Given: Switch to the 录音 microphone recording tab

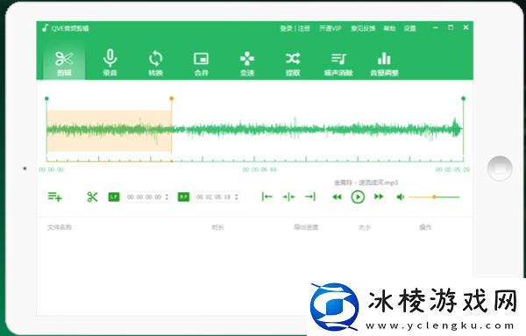Looking at the screenshot, I should (110, 63).
